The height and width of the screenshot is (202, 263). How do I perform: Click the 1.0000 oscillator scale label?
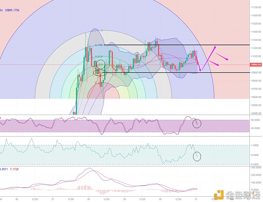pos(255,145)
